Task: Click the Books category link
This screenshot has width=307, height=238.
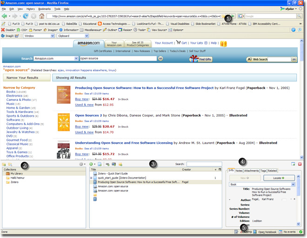Action: pyautogui.click(x=11, y=92)
